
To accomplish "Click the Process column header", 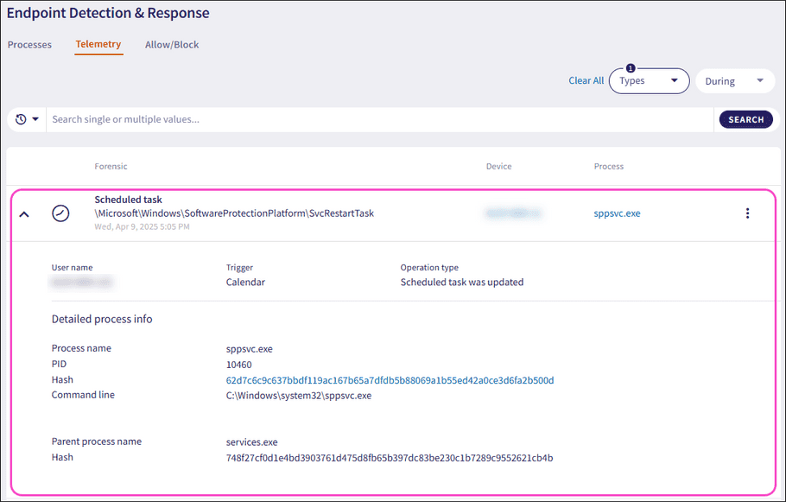I will [609, 167].
